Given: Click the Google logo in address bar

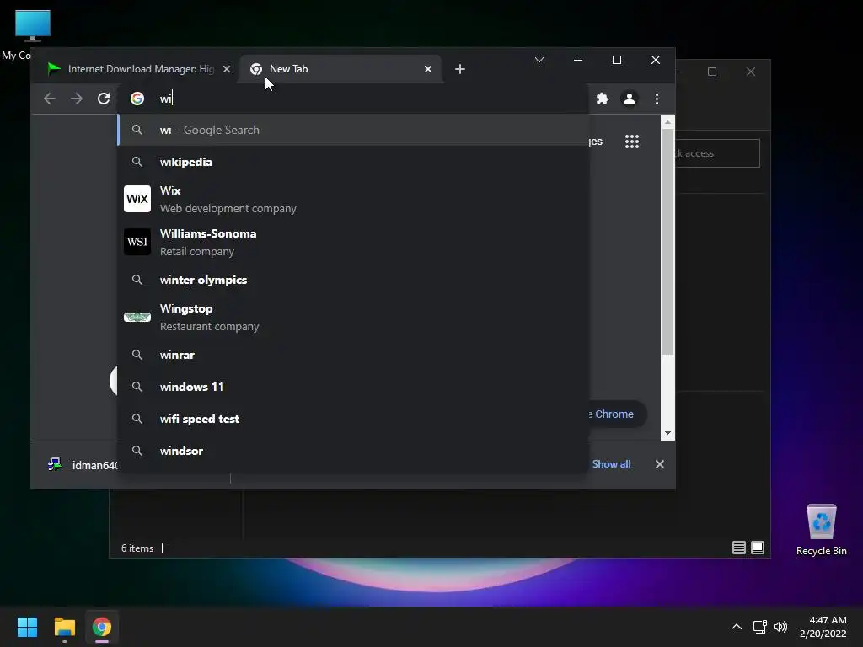Looking at the screenshot, I should (x=137, y=99).
